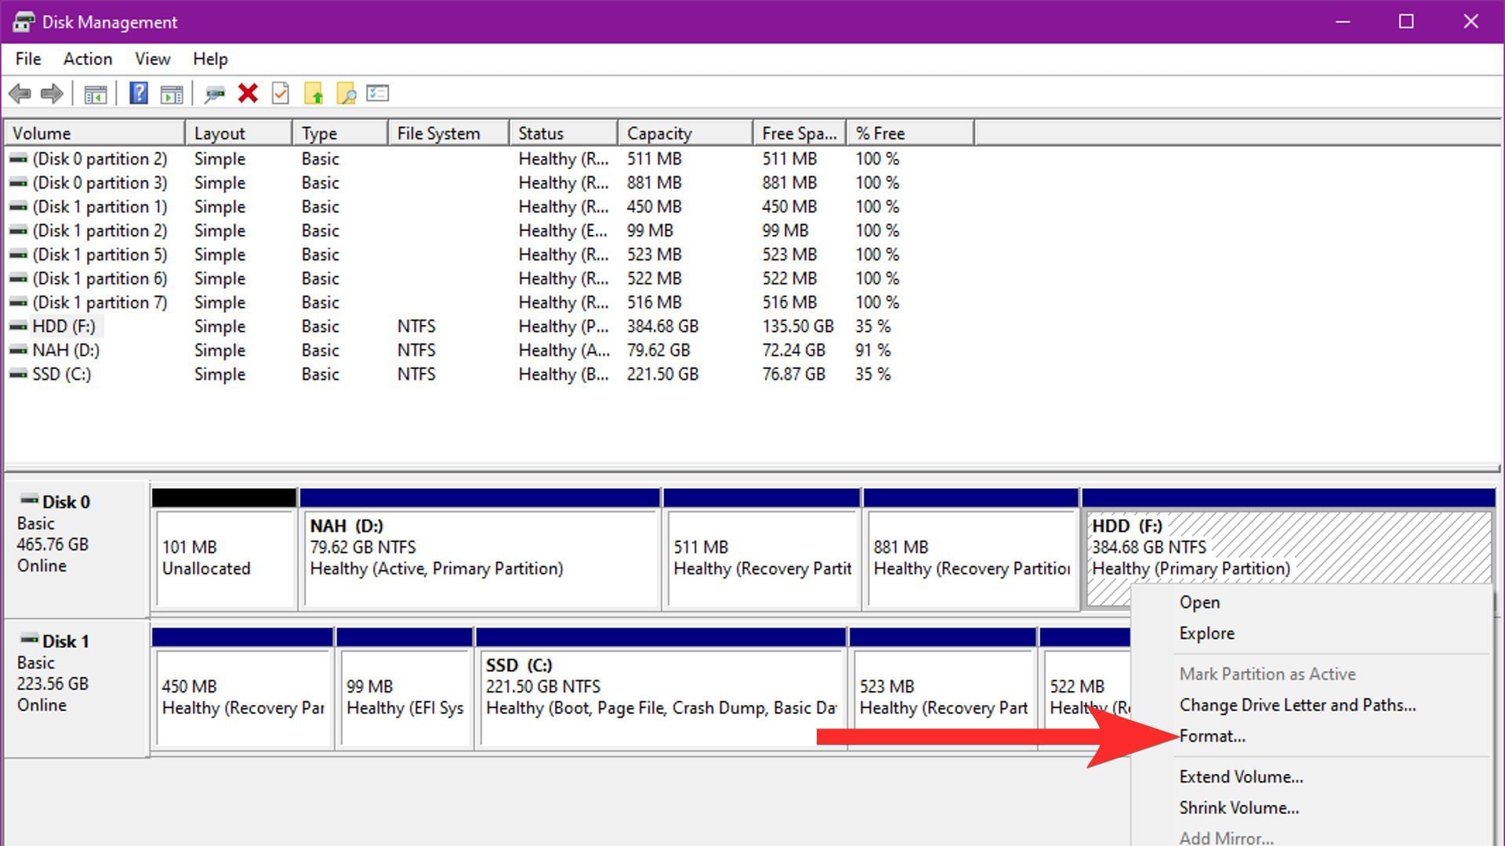Screen dimensions: 1505x846
Task: Navigate forward with the toolbar arrow
Action: point(52,93)
